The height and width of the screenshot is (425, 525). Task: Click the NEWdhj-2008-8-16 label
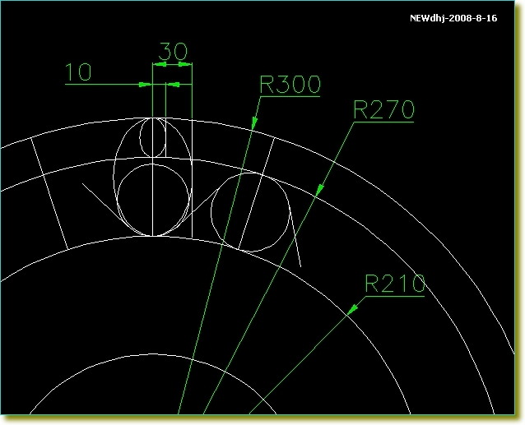click(x=453, y=18)
